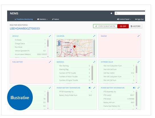Screen dimensions: 155x118
Task: Click down arrow of VEHICLE panel scrollbar
Action: click(48, 56)
